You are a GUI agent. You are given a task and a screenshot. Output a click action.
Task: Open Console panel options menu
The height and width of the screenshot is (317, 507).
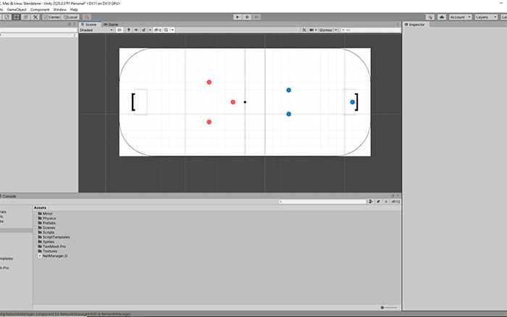click(x=398, y=196)
